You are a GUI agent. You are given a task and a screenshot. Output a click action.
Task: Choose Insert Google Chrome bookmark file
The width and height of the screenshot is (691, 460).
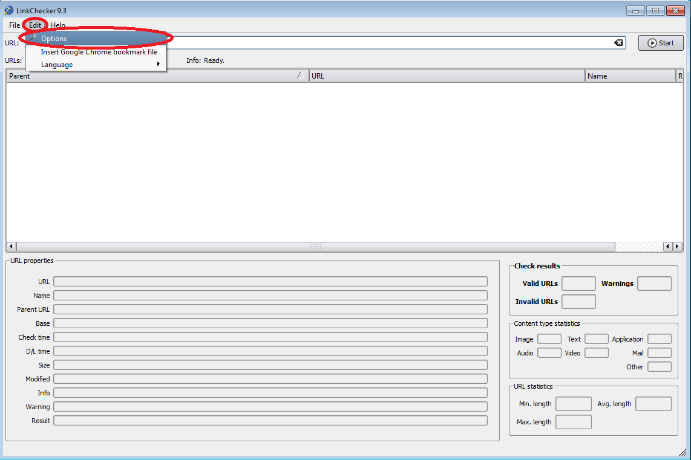coord(99,52)
